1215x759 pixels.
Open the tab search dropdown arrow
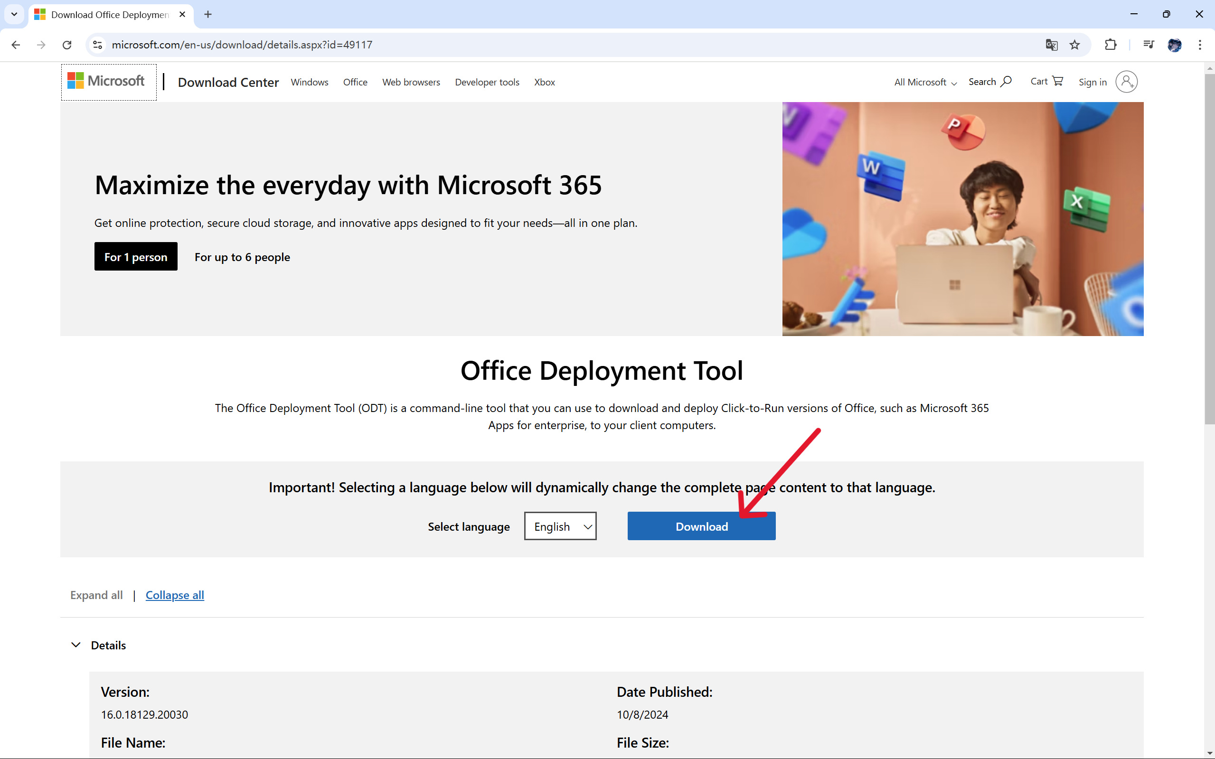tap(14, 14)
